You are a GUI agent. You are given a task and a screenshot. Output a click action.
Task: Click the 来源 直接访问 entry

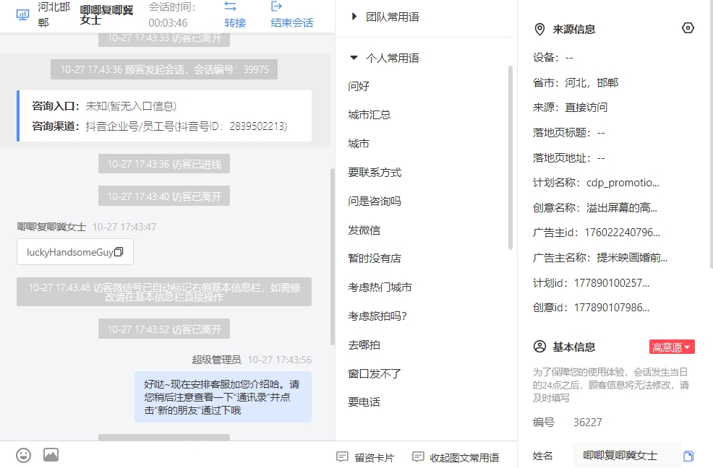click(x=571, y=107)
